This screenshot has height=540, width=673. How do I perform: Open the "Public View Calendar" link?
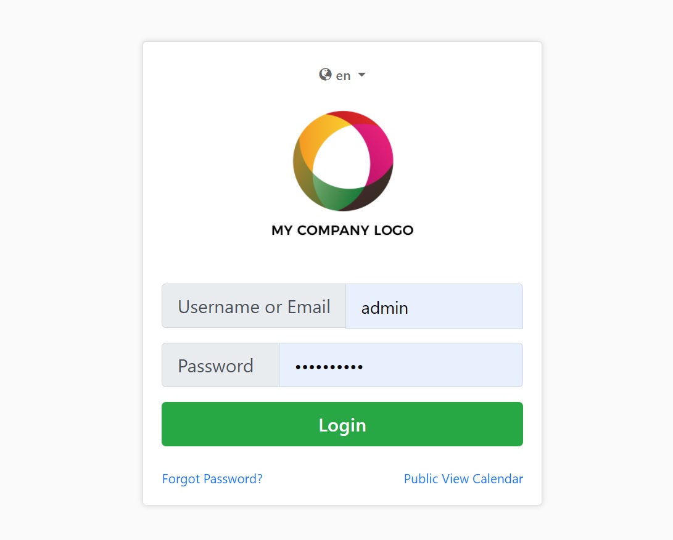pos(463,479)
